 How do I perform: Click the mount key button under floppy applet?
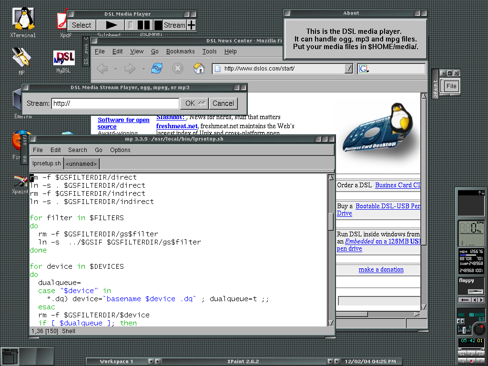[465, 300]
